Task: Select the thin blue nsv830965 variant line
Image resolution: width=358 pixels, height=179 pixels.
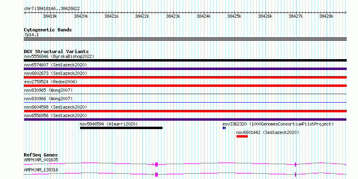Action: (185, 94)
